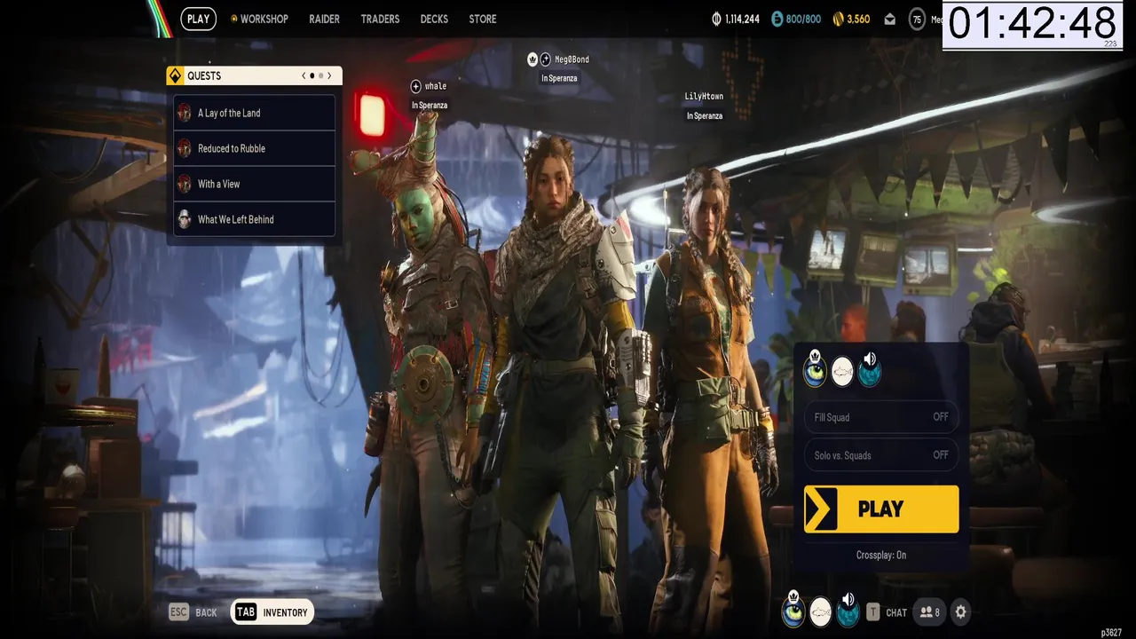The width and height of the screenshot is (1136, 639).
Task: Click the leader crown icon beside Meg0Bond
Action: click(x=532, y=59)
